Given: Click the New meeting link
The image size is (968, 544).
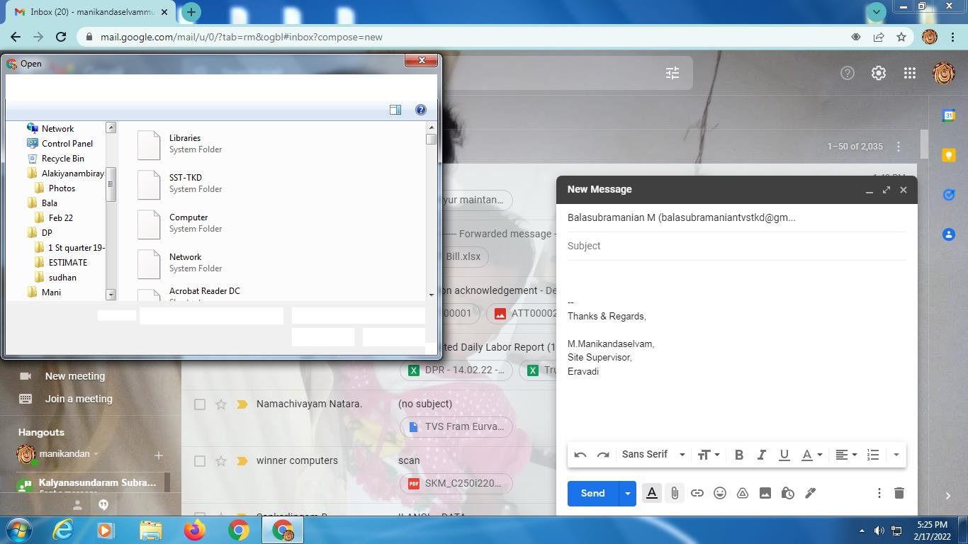Looking at the screenshot, I should click(74, 376).
